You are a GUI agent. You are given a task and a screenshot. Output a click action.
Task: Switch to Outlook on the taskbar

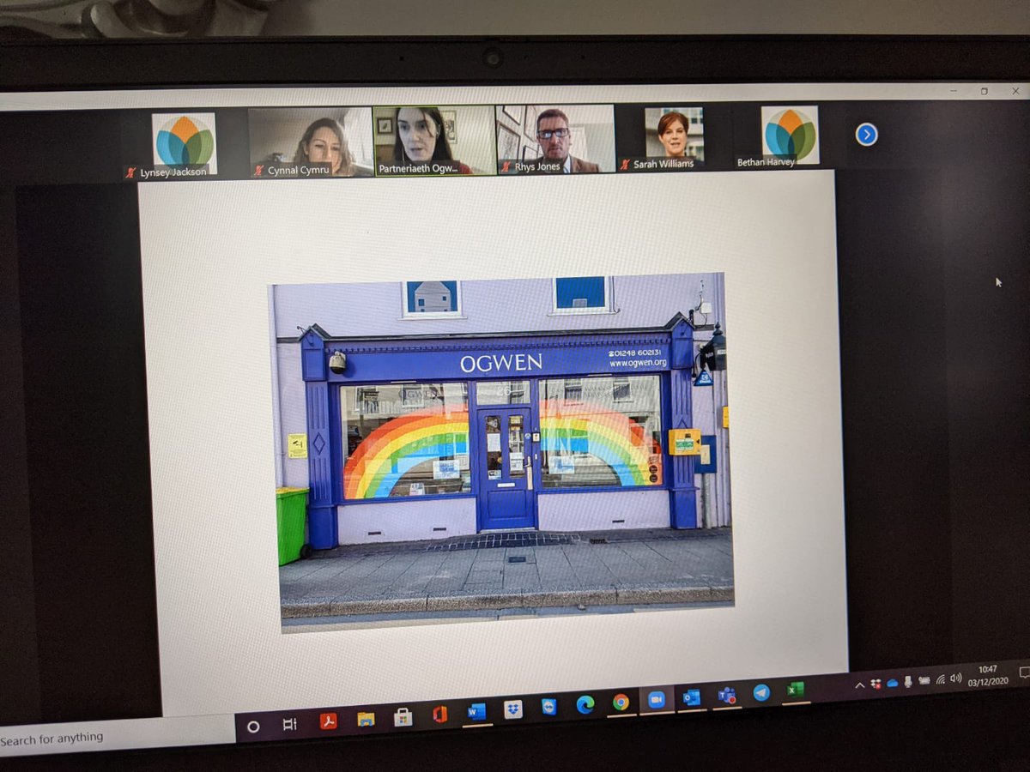pyautogui.click(x=692, y=697)
